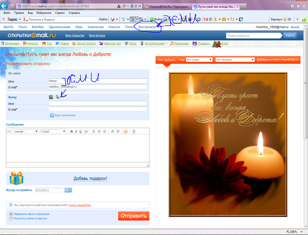Open Барнаул weather widget
Screen dimensions: 308x235
tap(281, 20)
